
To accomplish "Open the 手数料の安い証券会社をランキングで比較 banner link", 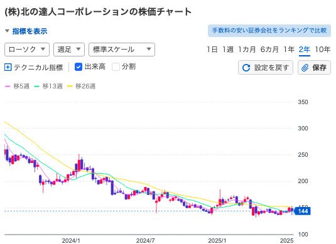I will [269, 31].
